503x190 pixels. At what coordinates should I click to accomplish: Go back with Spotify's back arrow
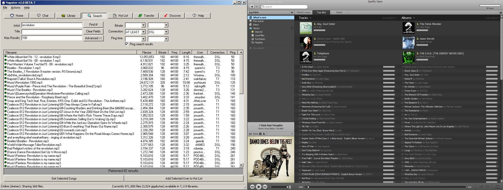(252, 7)
